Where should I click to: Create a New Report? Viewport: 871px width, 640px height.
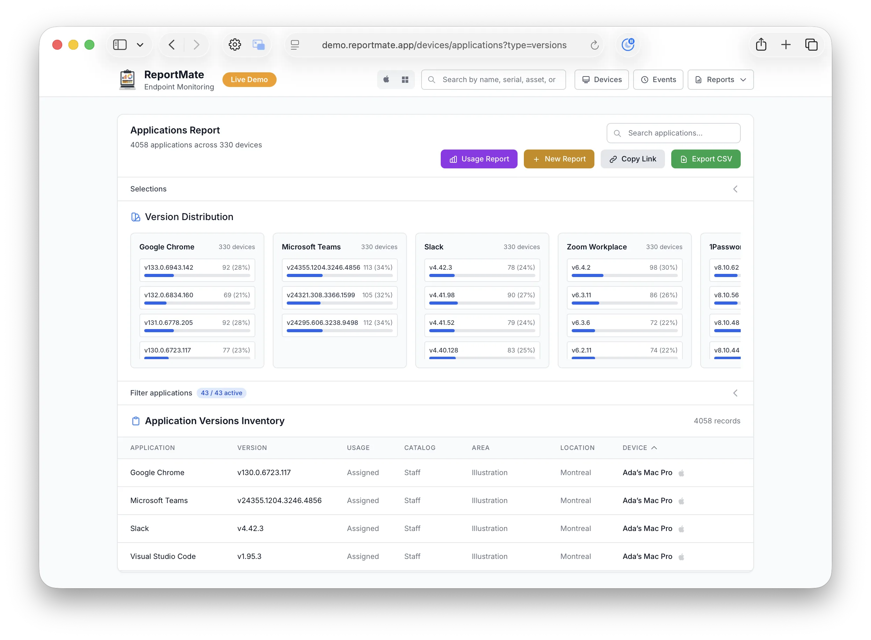click(559, 159)
